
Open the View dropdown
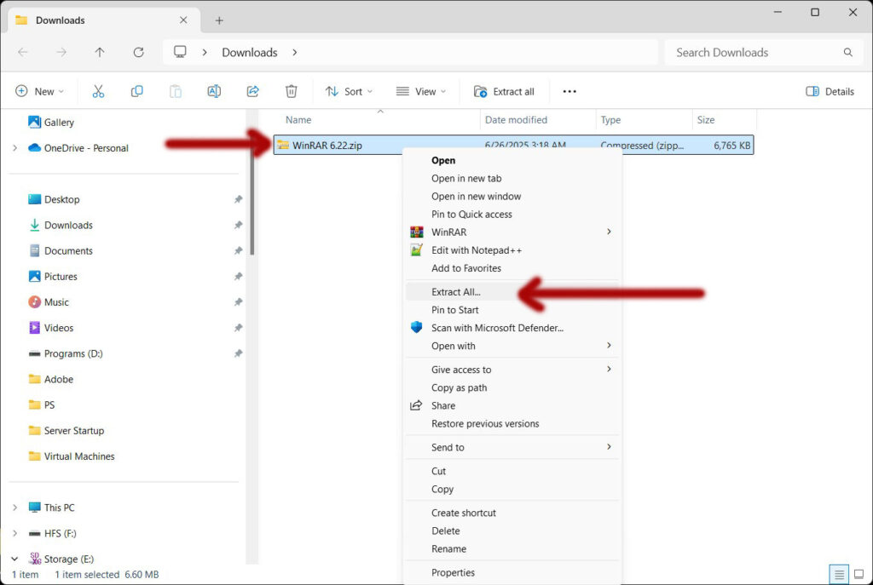coord(421,91)
